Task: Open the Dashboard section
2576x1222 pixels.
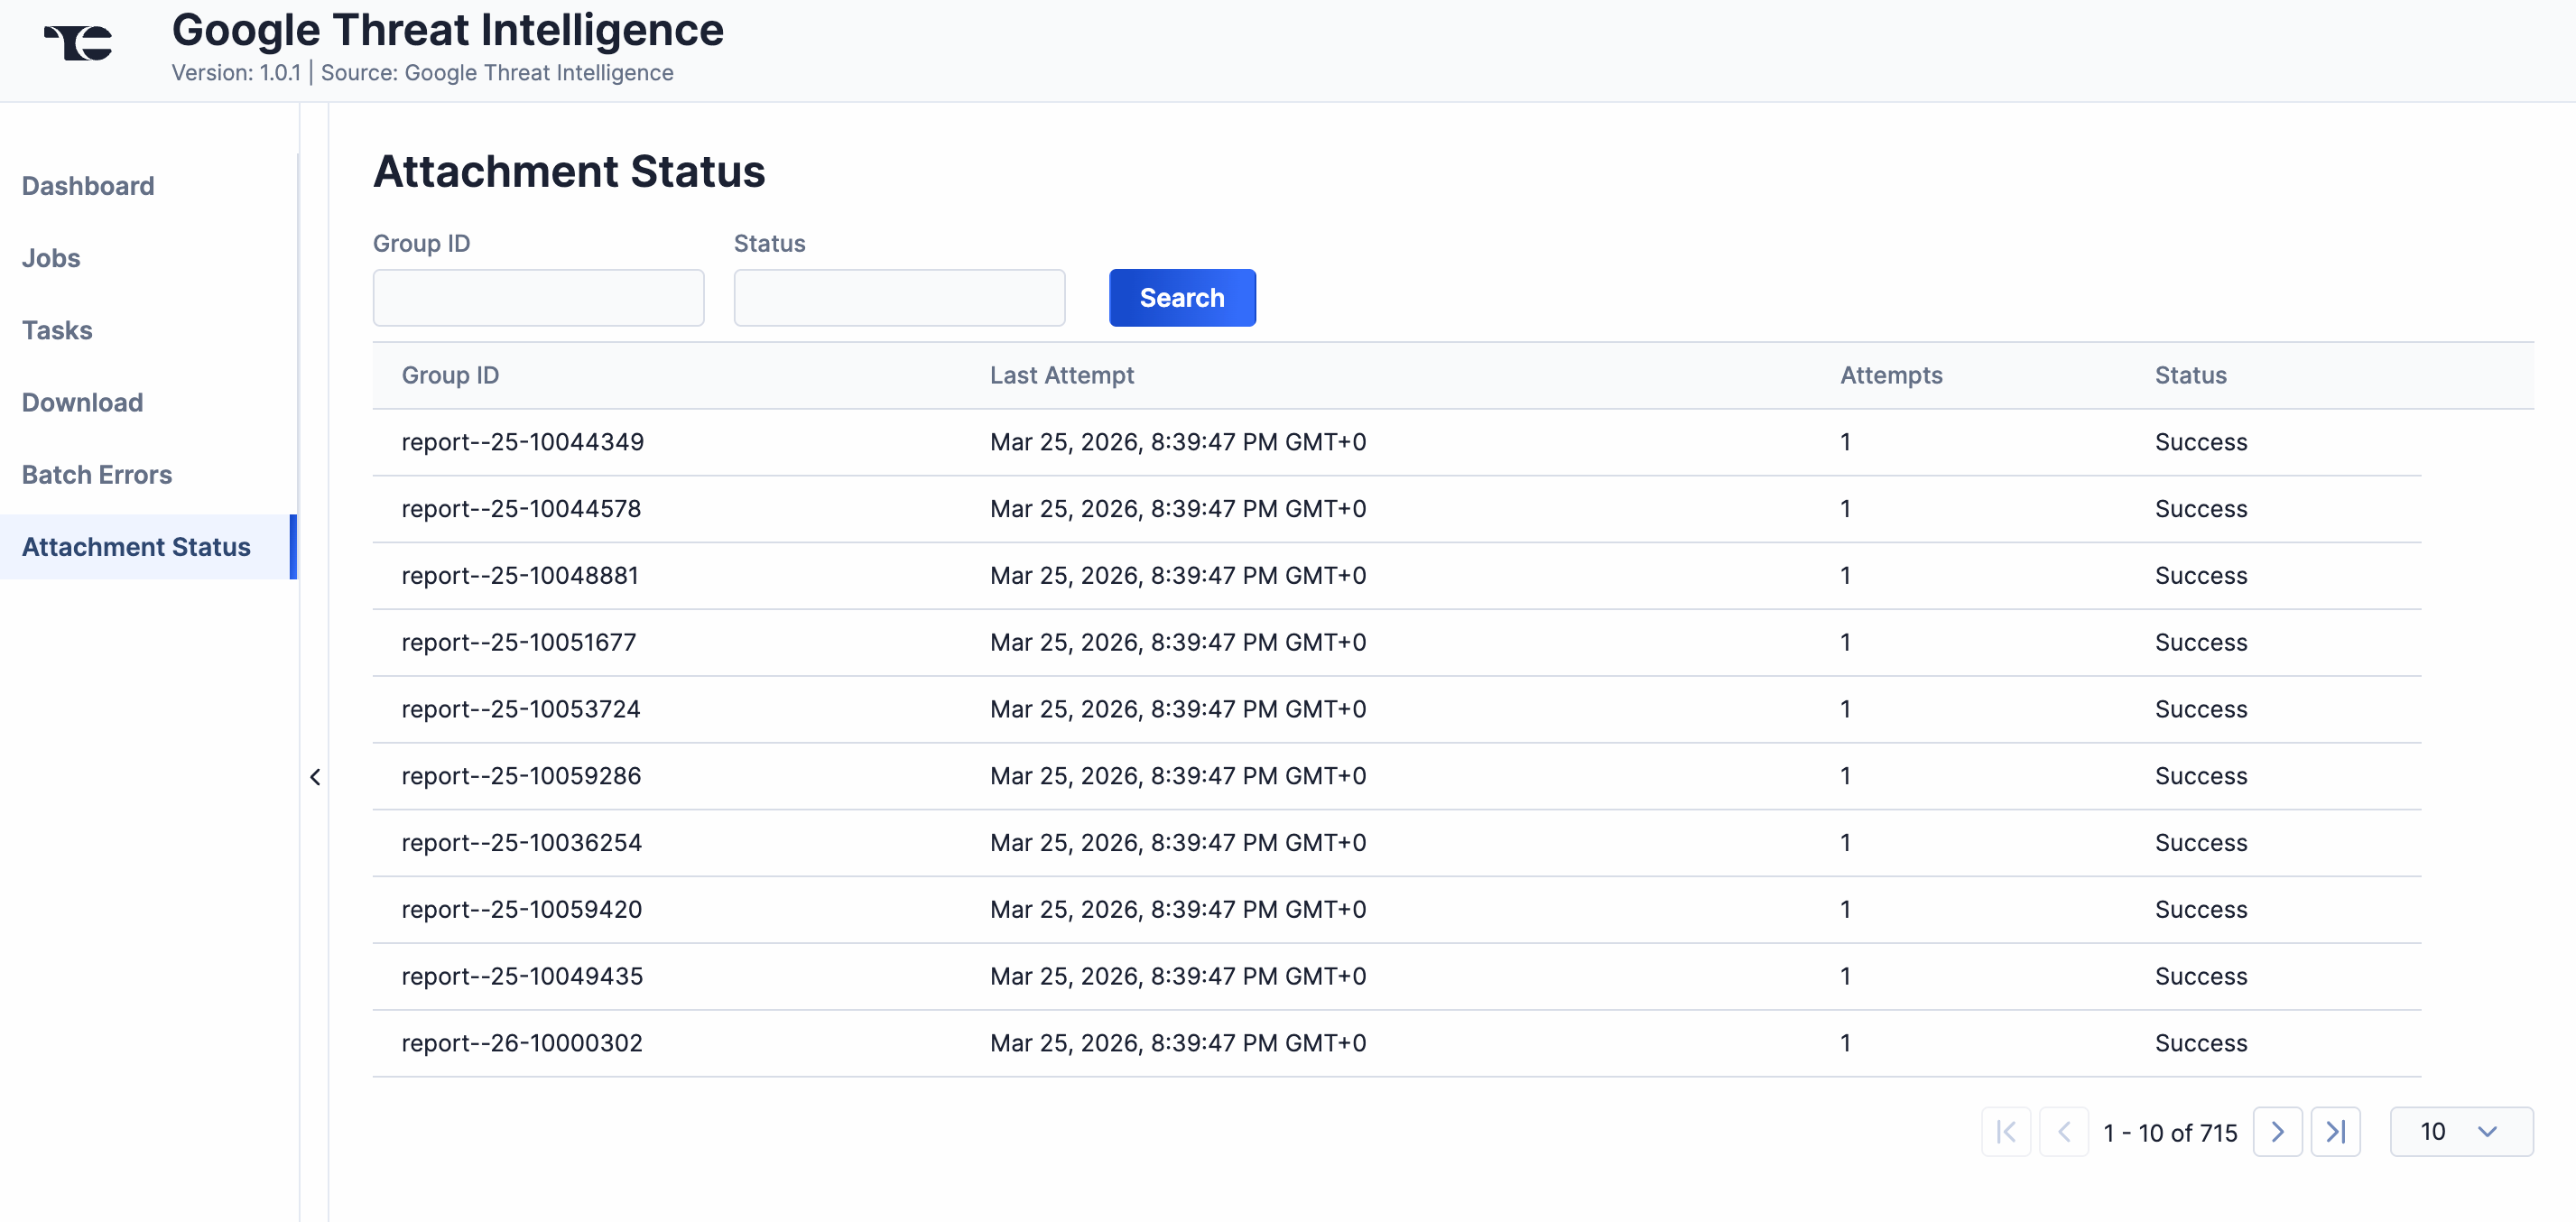Action: 88,185
